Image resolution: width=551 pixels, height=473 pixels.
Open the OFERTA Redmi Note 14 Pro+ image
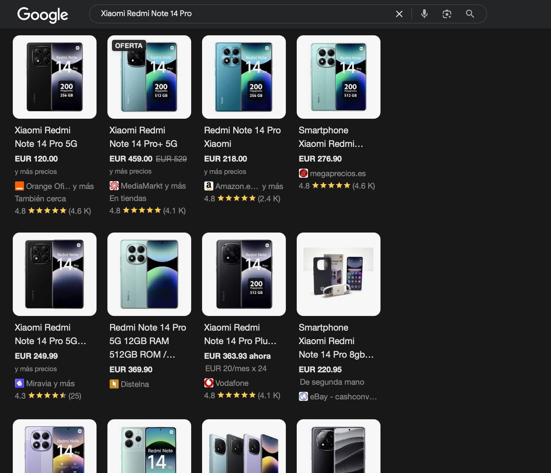[149, 77]
